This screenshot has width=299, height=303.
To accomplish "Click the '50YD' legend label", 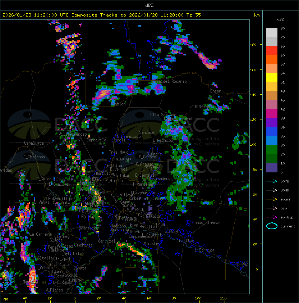I will click(x=285, y=181).
